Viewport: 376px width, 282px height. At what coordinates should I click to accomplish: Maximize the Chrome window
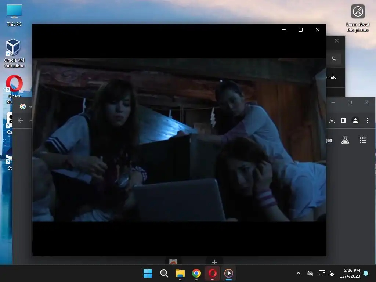(350, 102)
